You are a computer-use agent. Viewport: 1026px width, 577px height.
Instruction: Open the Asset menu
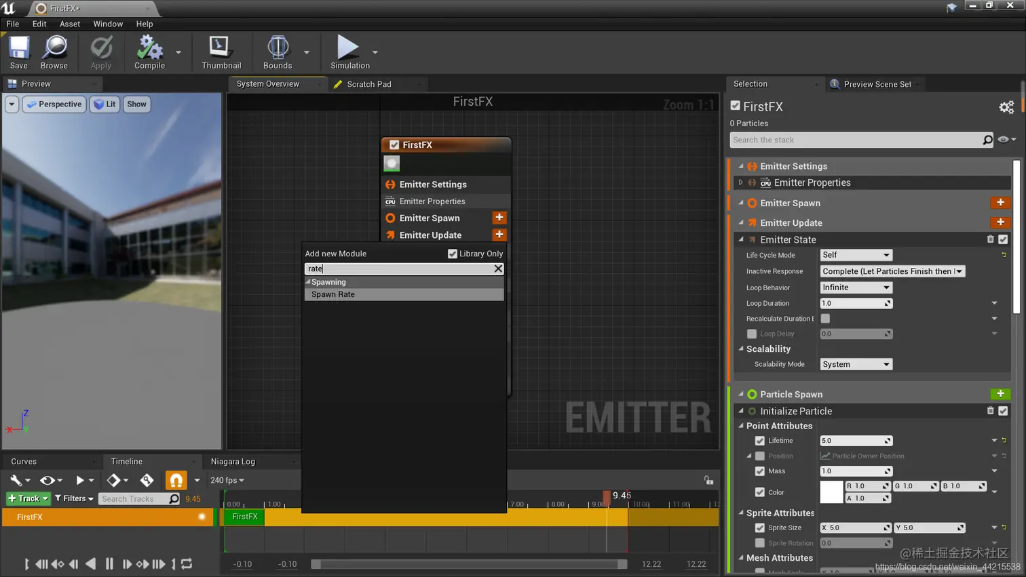click(70, 24)
